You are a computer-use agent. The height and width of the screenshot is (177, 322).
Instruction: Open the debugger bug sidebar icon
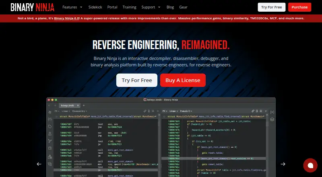pos(50,148)
